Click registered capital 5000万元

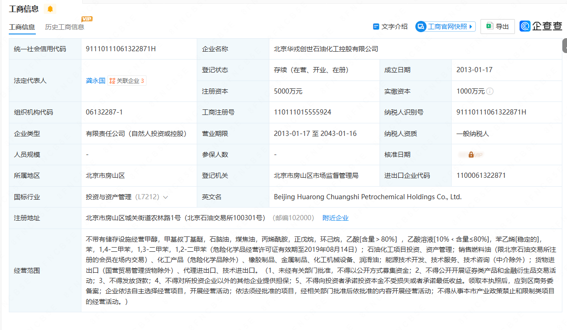[x=288, y=91]
